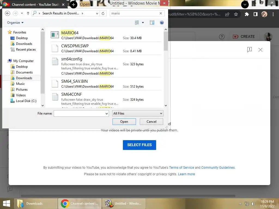Expand the File name dropdown arrow
Screen dimensions: 279x209
pyautogui.click(x=107, y=113)
